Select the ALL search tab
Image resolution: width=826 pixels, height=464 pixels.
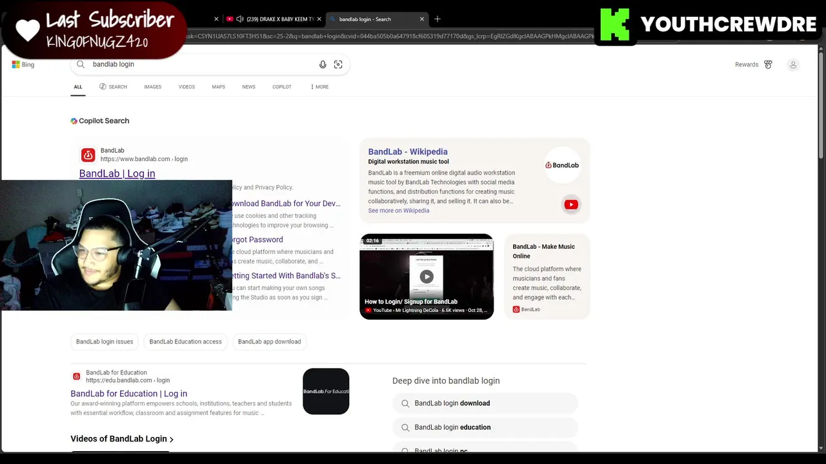pyautogui.click(x=78, y=87)
